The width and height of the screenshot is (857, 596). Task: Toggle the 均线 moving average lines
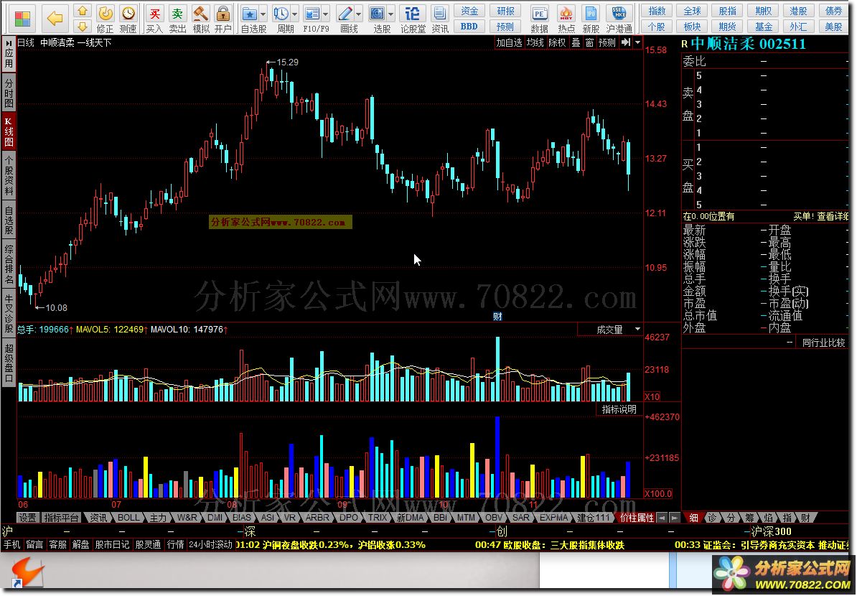click(x=535, y=42)
